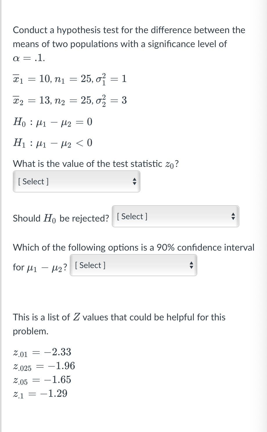Click the x̄₂ = 13 sample statistics line

click(x=70, y=100)
